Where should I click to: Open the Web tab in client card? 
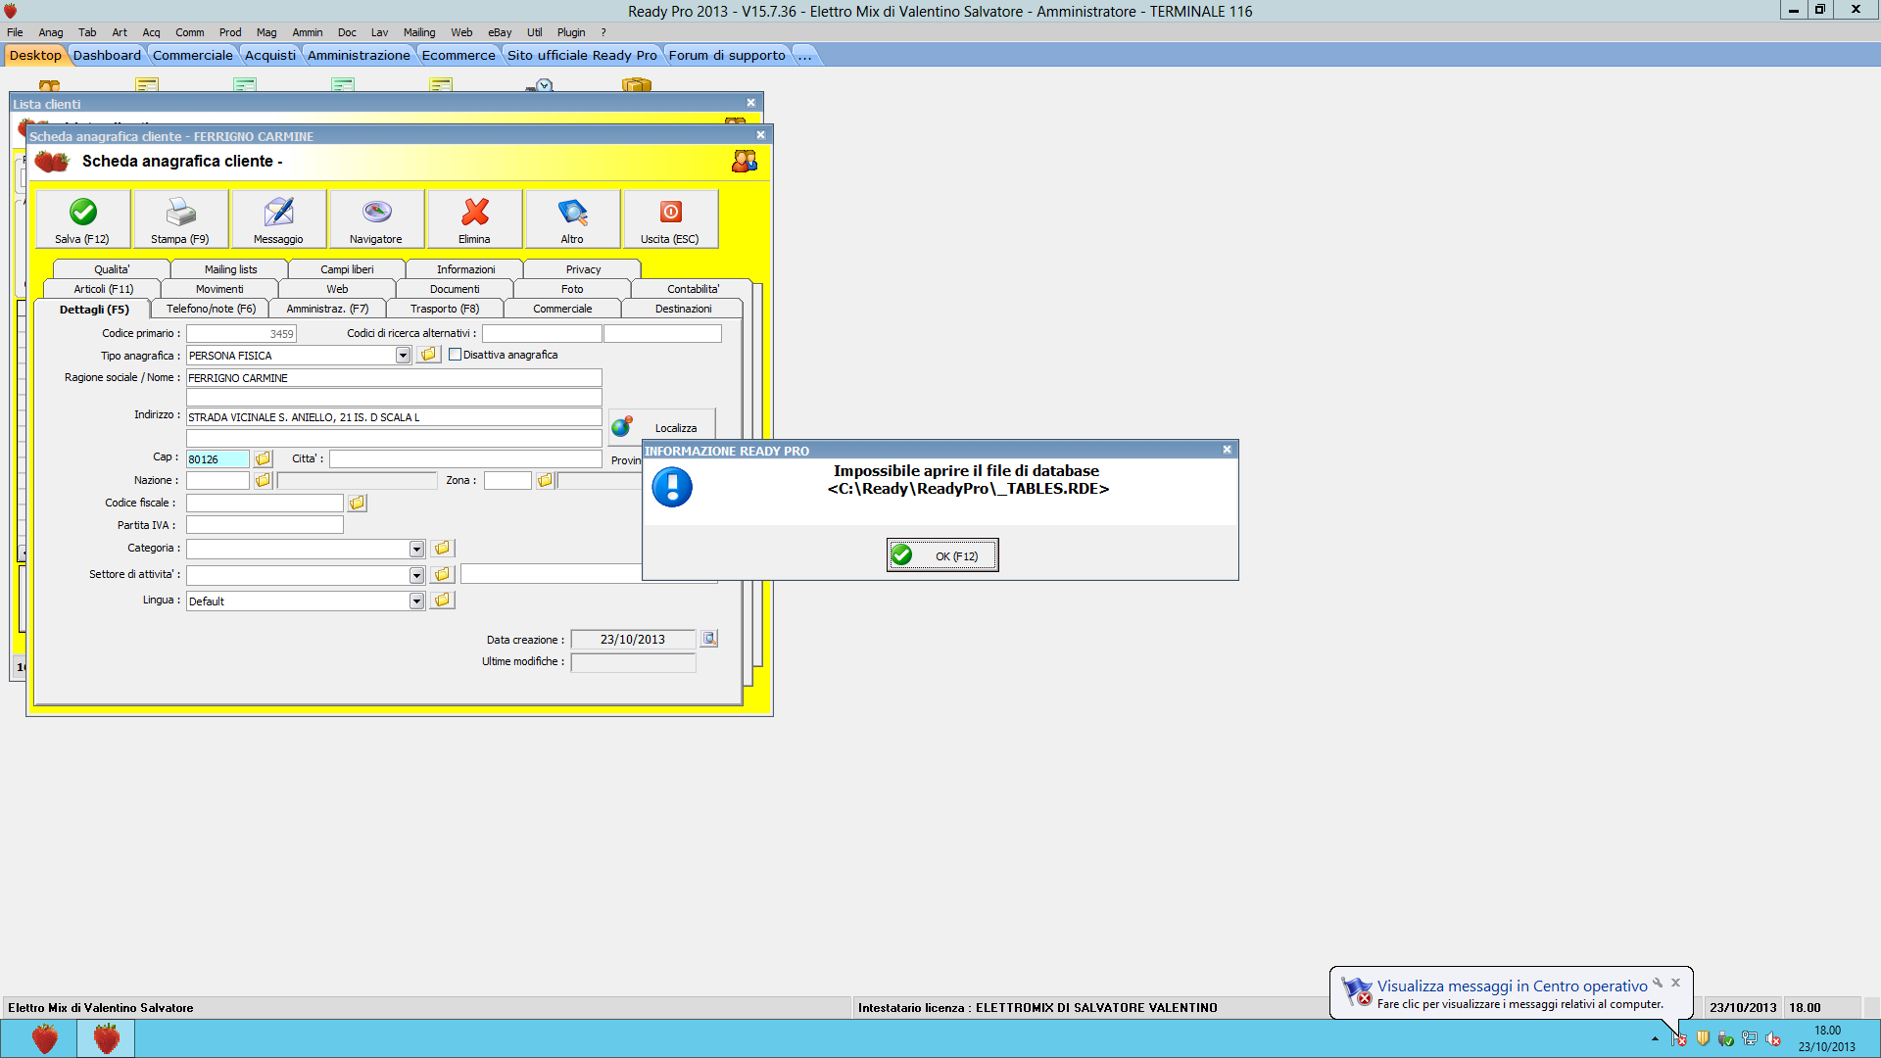337,289
